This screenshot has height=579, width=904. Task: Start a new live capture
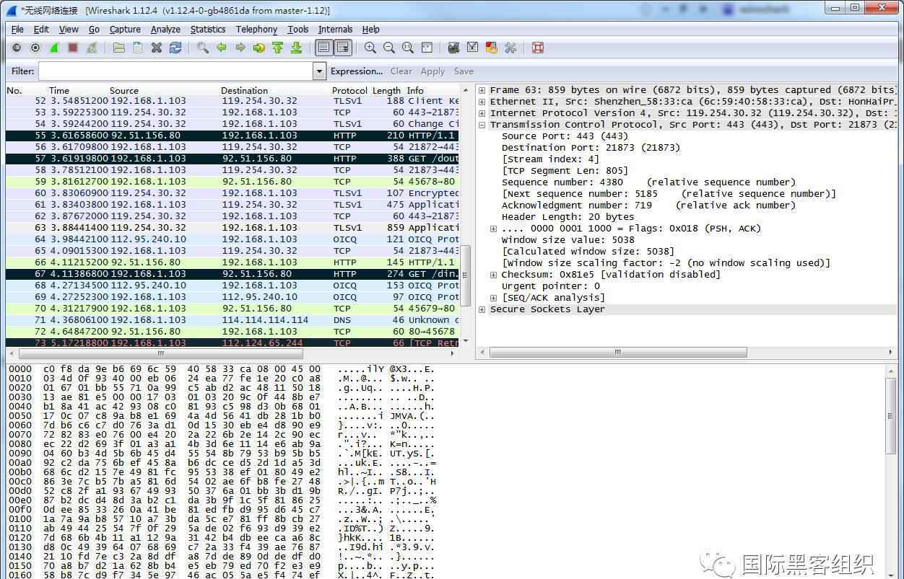click(54, 48)
